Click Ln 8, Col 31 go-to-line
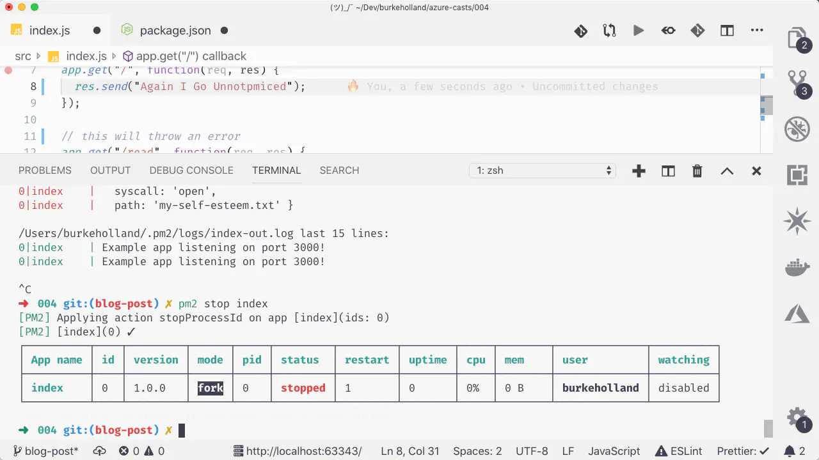819x460 pixels. pyautogui.click(x=410, y=451)
